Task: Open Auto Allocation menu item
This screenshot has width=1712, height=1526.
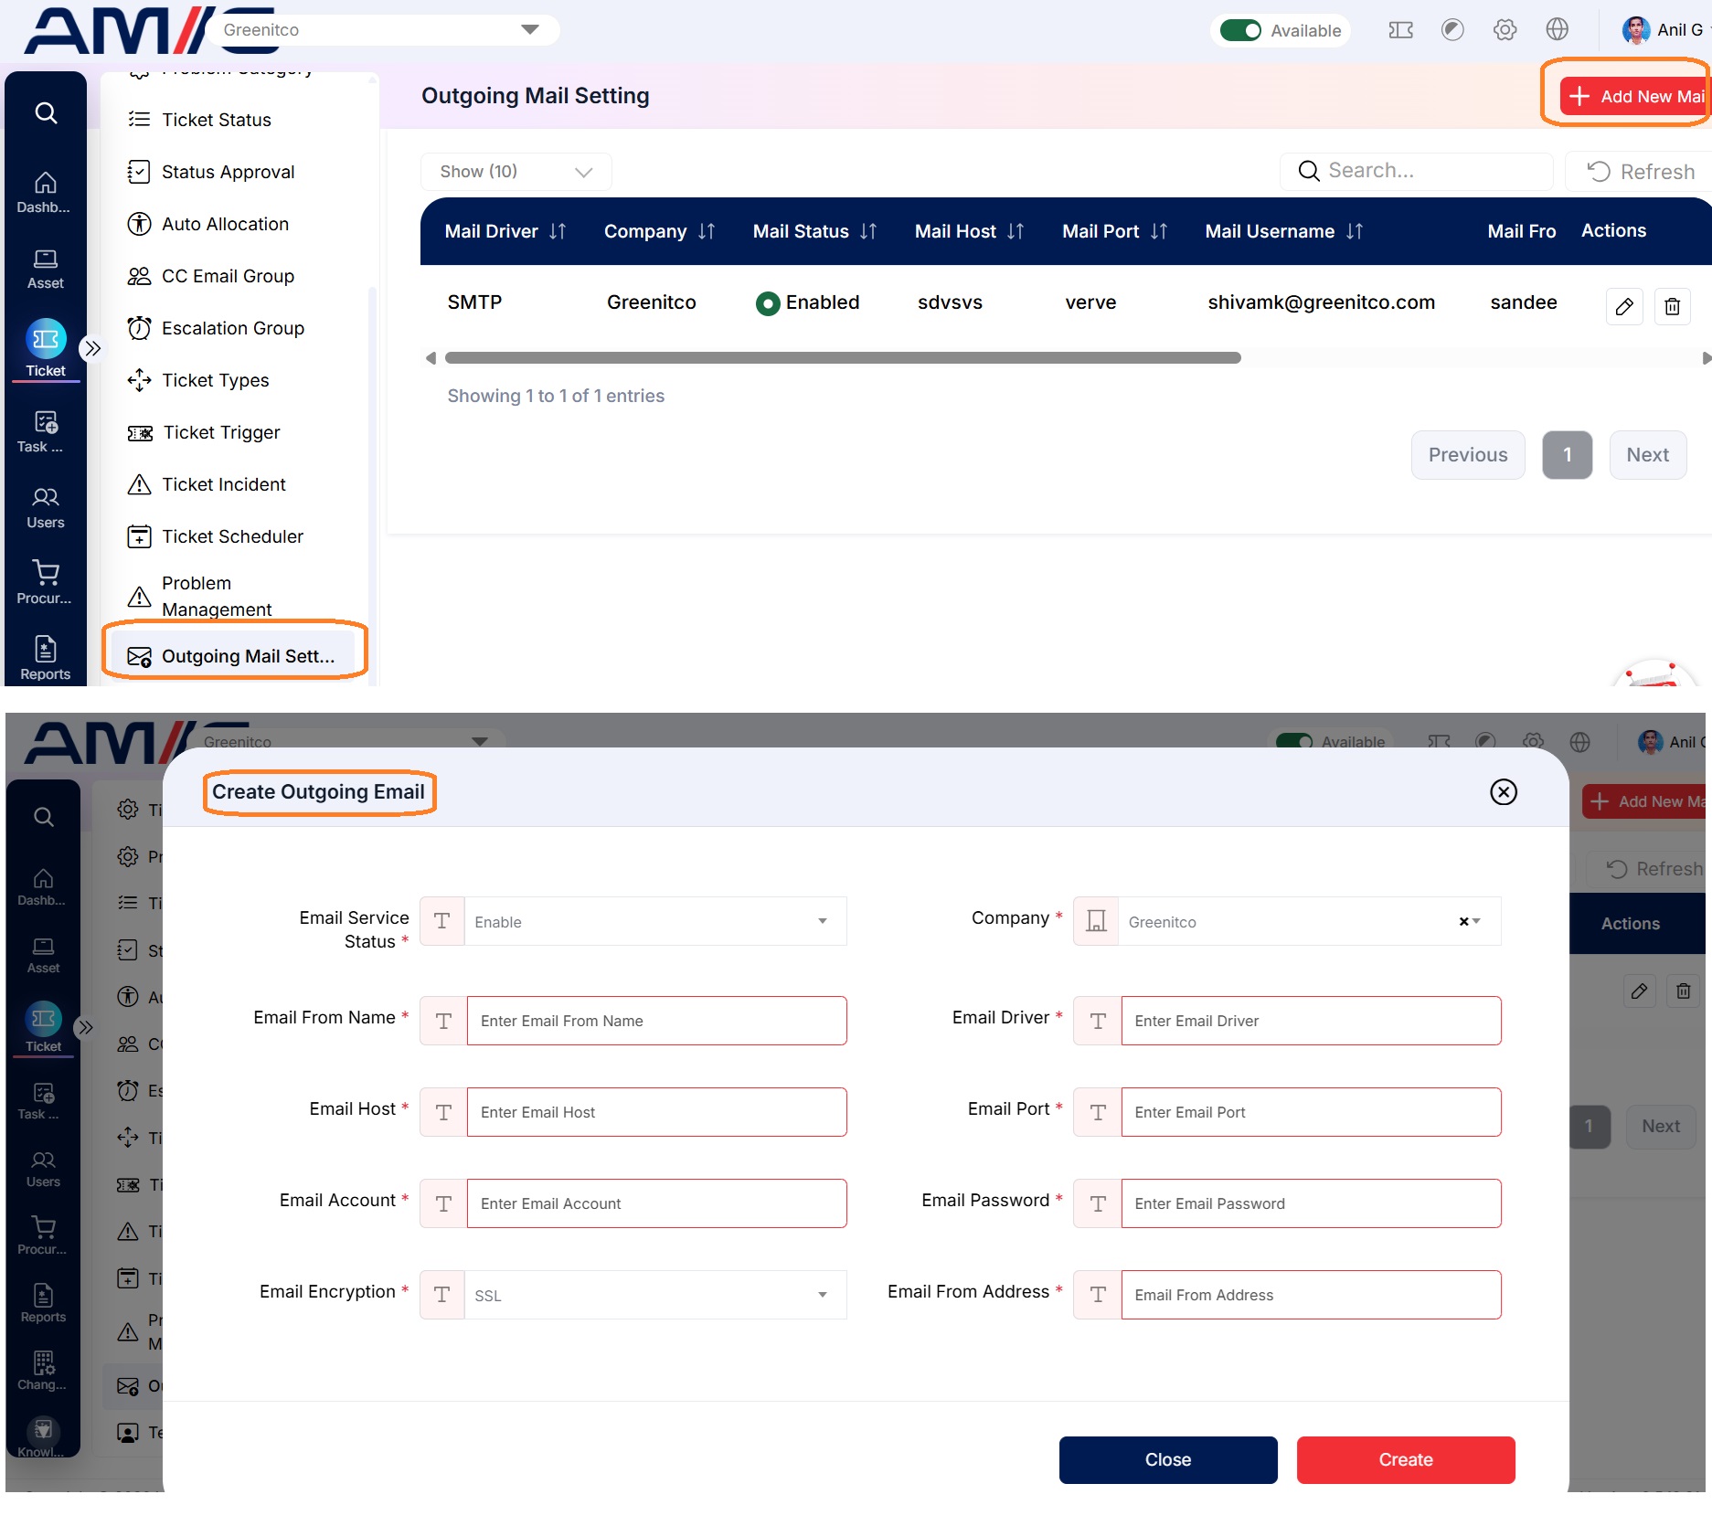Action: click(x=226, y=224)
